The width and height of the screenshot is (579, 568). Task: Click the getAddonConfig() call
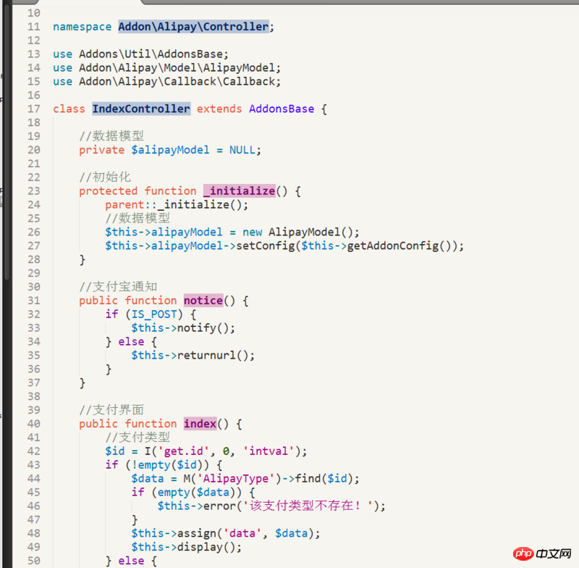tap(400, 246)
